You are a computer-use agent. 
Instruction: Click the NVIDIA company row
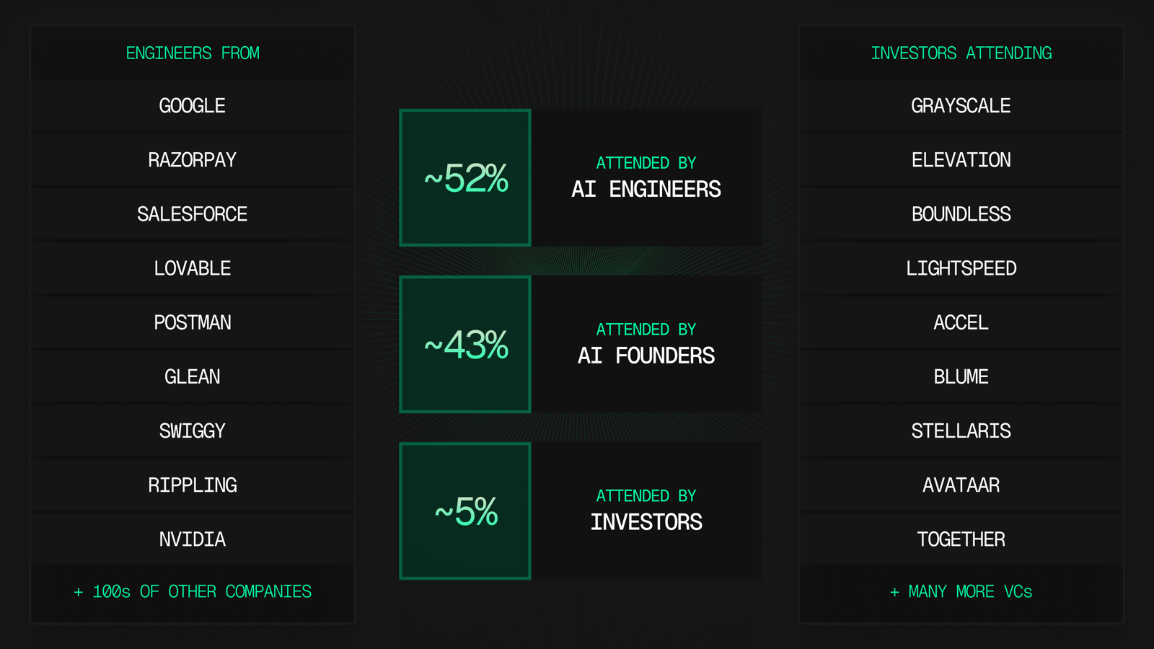coord(192,539)
